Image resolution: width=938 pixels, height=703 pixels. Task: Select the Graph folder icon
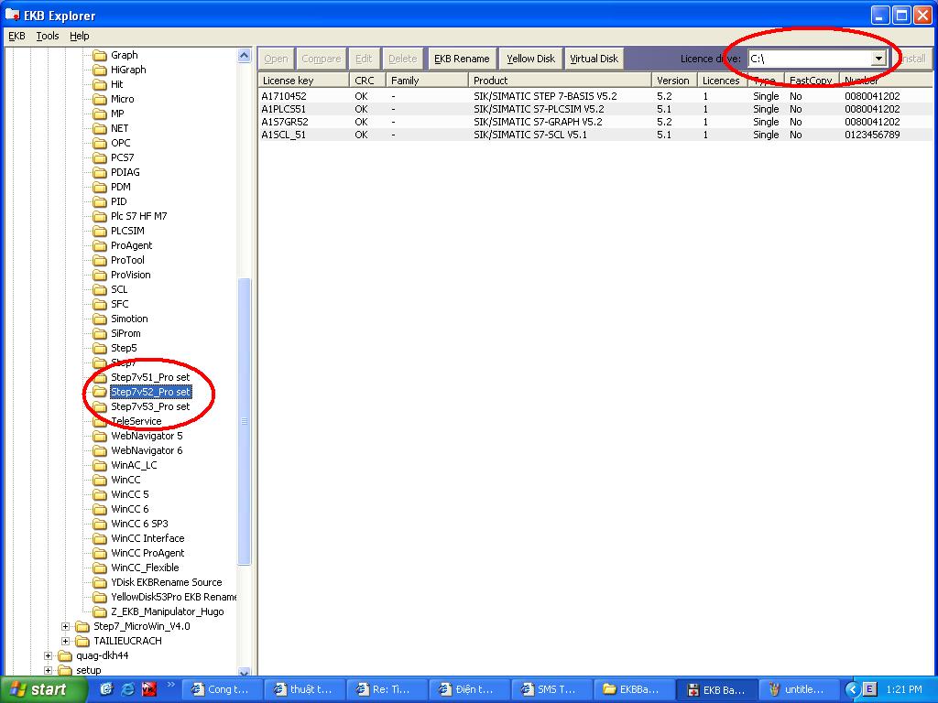pos(99,55)
